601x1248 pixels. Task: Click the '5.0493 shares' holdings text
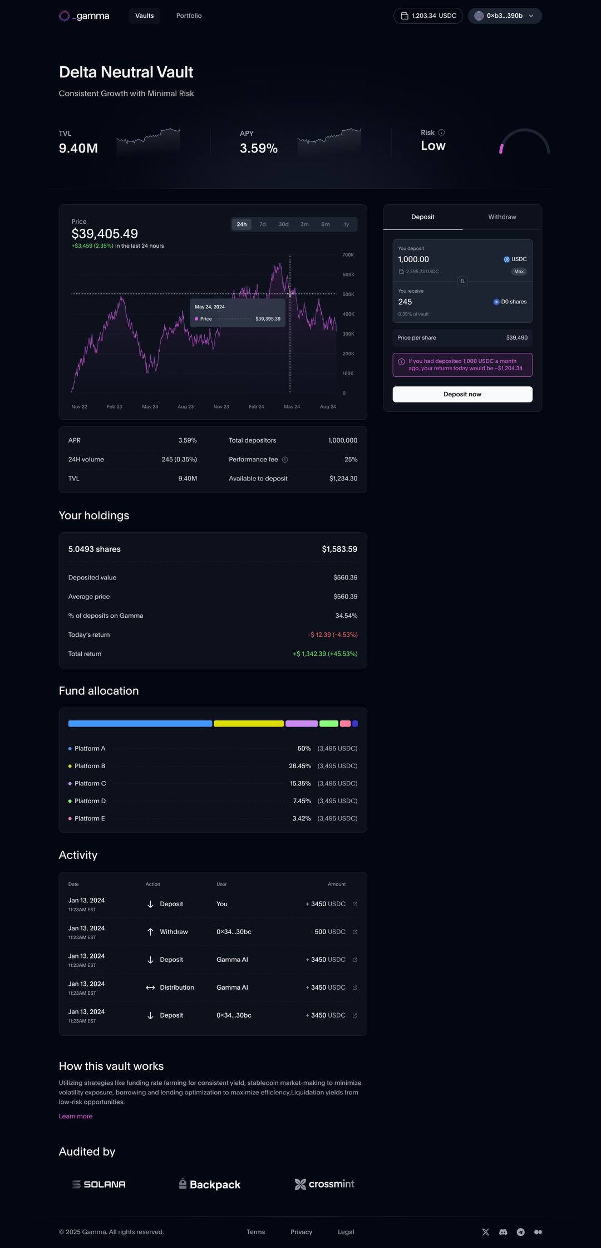(95, 549)
